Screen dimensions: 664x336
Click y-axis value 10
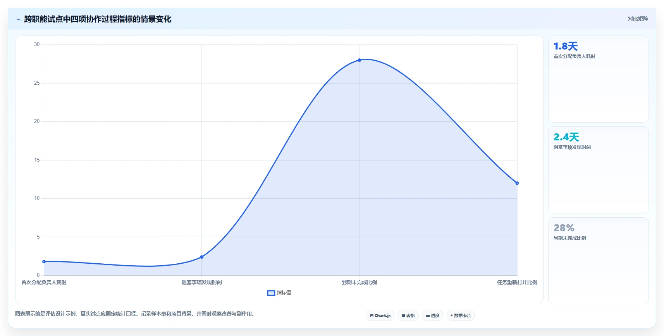pyautogui.click(x=37, y=198)
